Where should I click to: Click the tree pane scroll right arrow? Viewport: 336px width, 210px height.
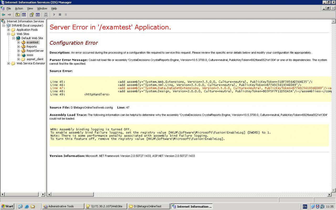(x=43, y=195)
